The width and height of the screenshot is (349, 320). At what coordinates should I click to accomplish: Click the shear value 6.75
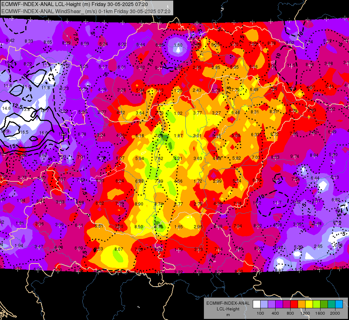pyautogui.click(x=159, y=227)
